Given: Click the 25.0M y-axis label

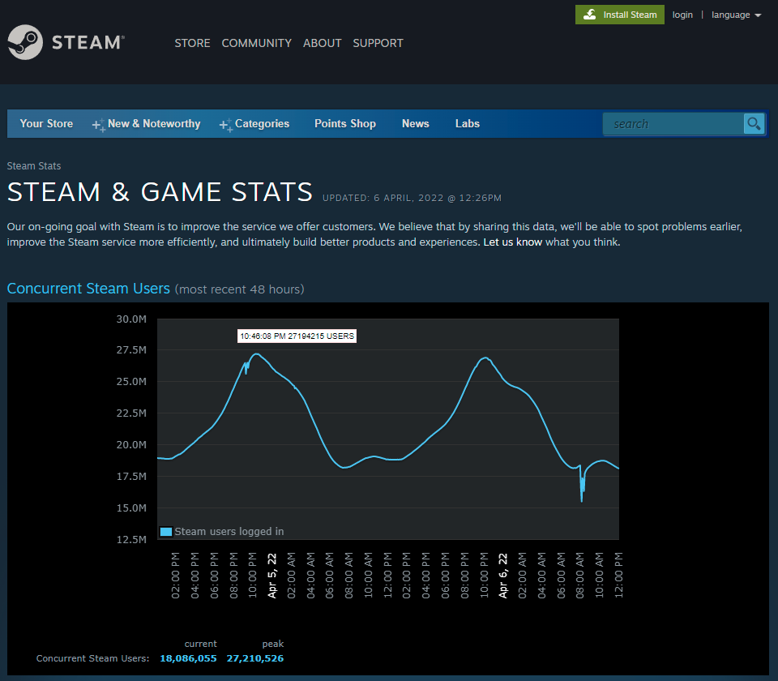Looking at the screenshot, I should [x=131, y=382].
